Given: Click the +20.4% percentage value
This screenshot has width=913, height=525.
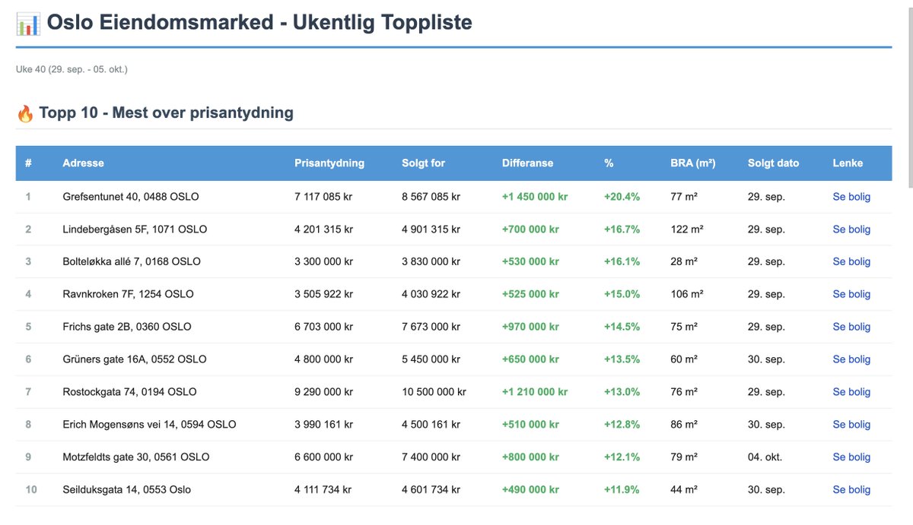Looking at the screenshot, I should coord(622,197).
